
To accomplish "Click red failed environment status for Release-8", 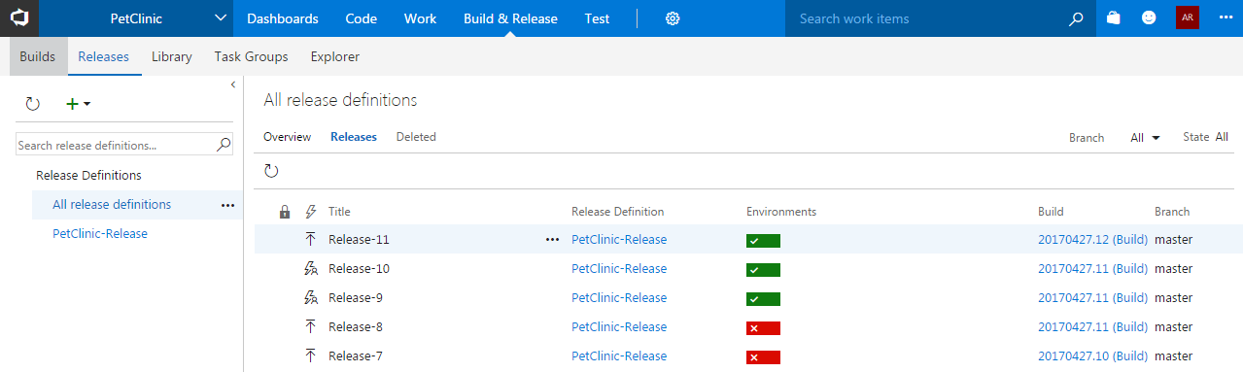I will (763, 328).
